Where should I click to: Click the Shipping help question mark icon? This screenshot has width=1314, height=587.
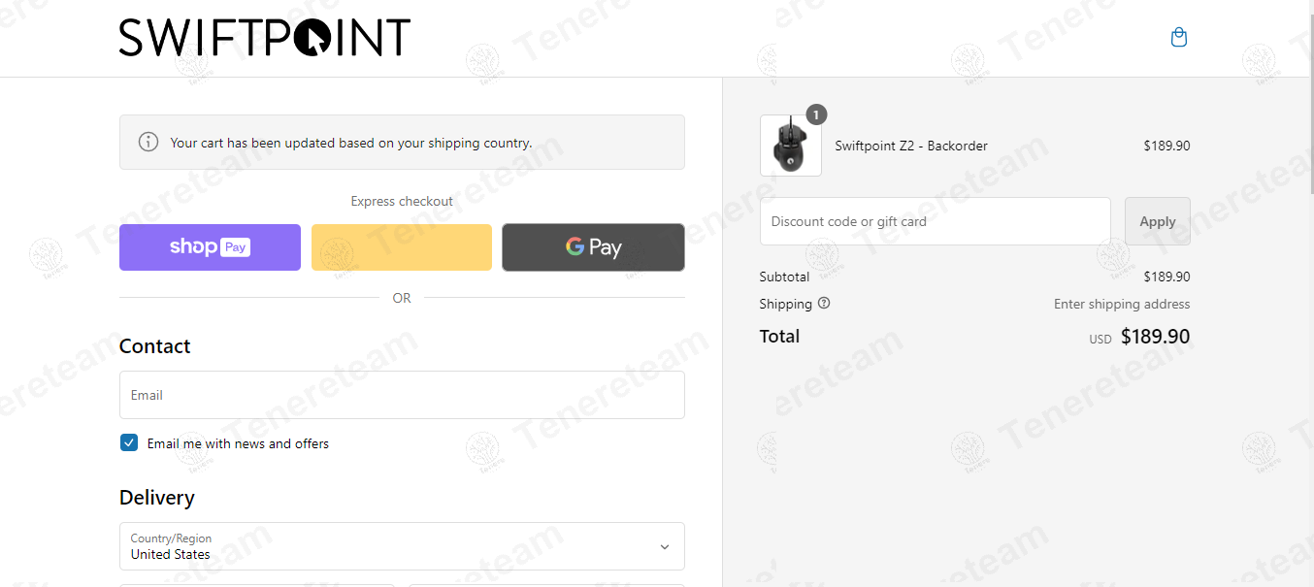tap(824, 304)
